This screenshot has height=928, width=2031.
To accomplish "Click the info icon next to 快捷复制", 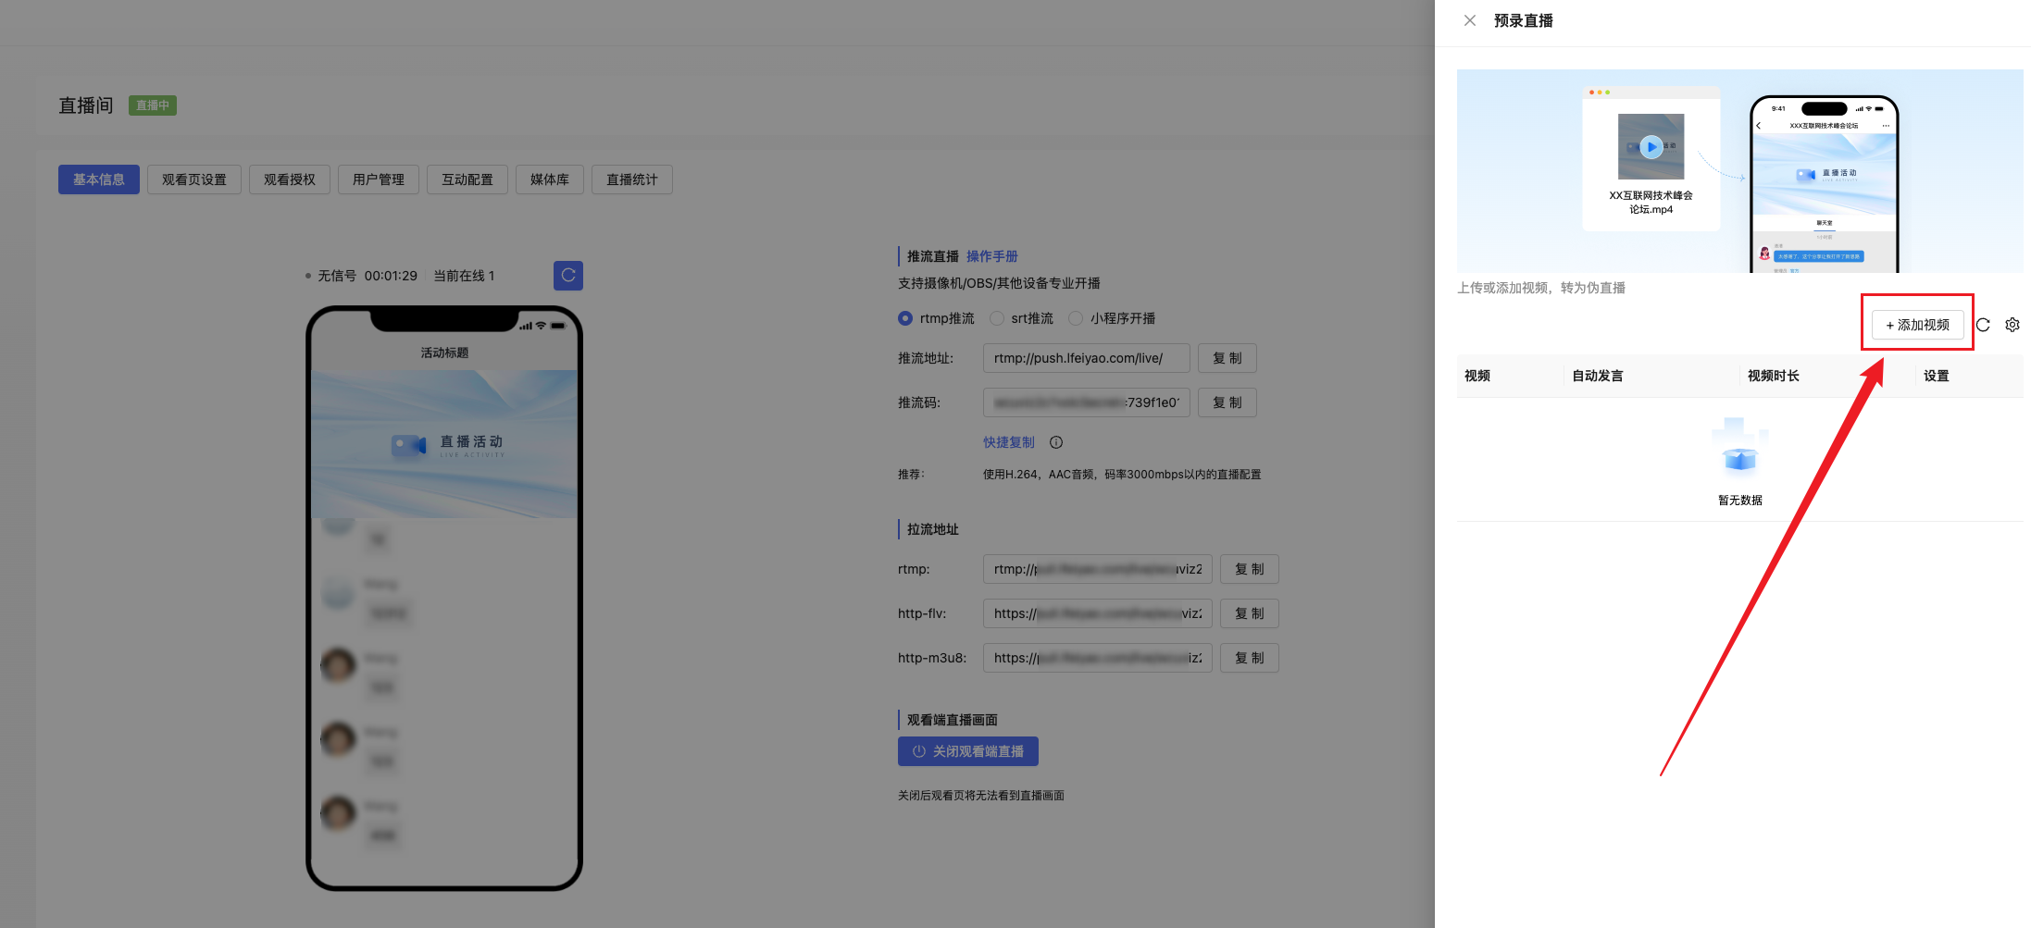I will click(x=1055, y=442).
